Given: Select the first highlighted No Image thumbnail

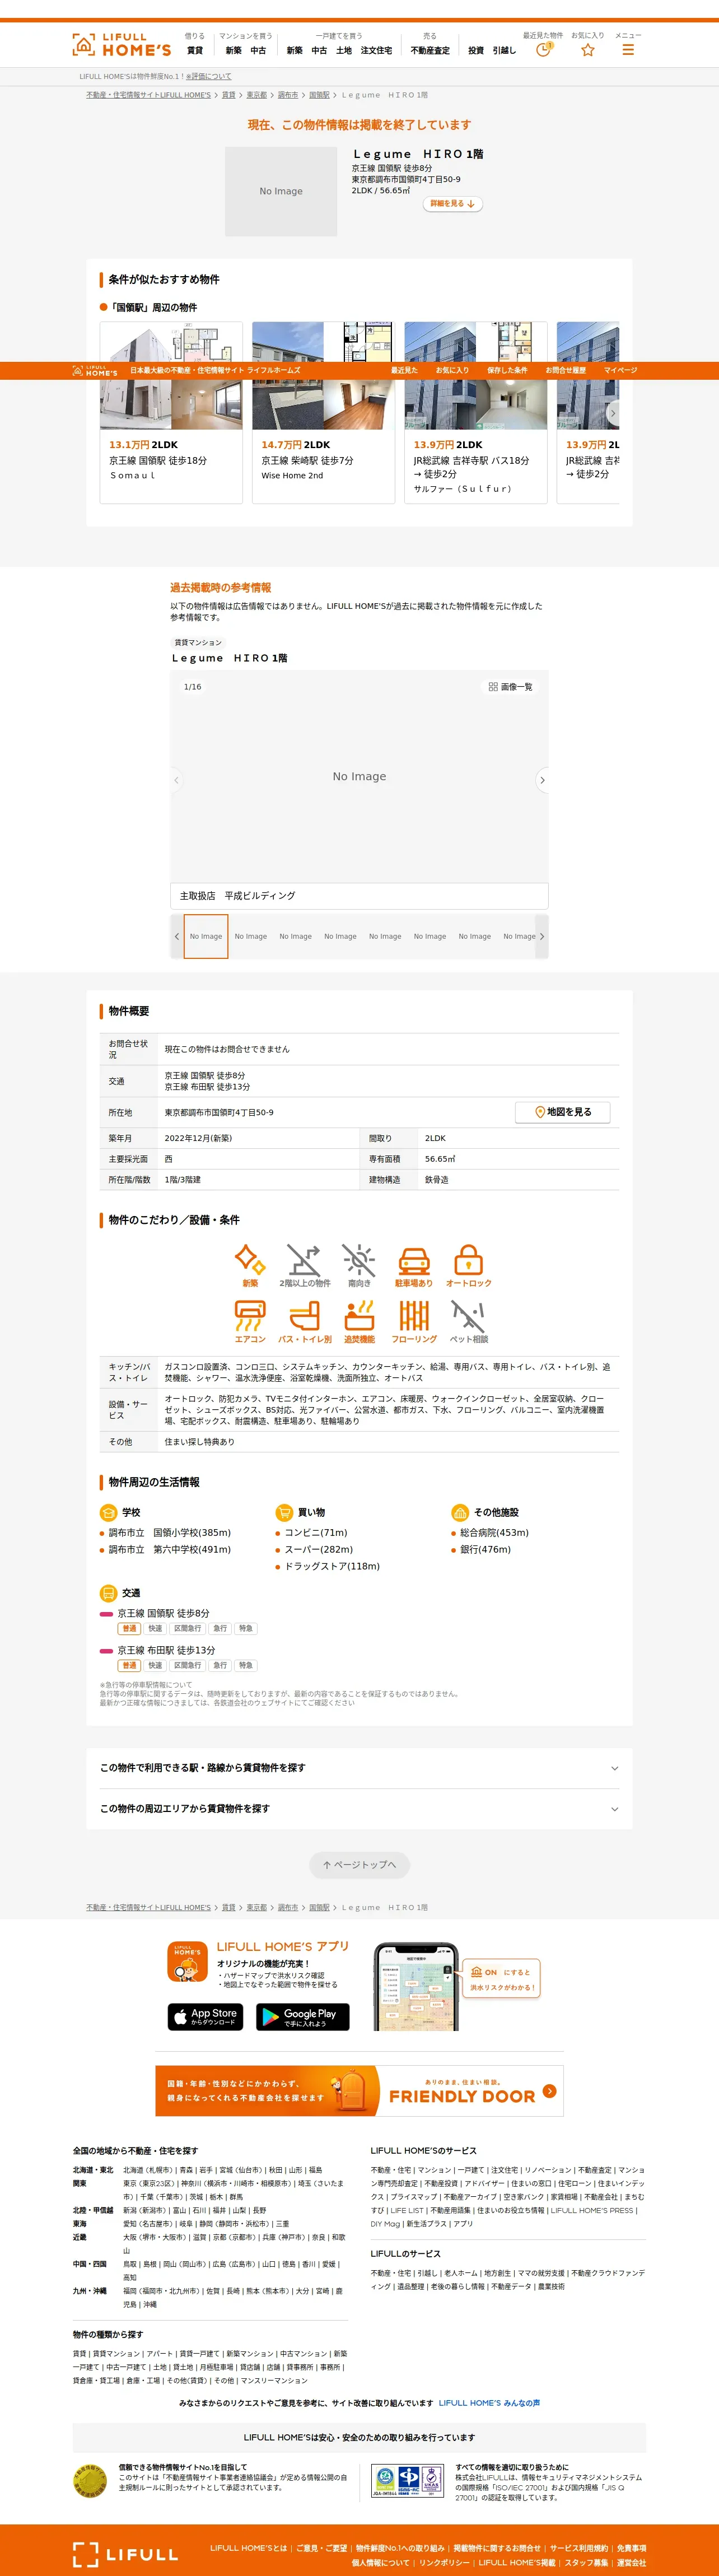Looking at the screenshot, I should pos(206,937).
